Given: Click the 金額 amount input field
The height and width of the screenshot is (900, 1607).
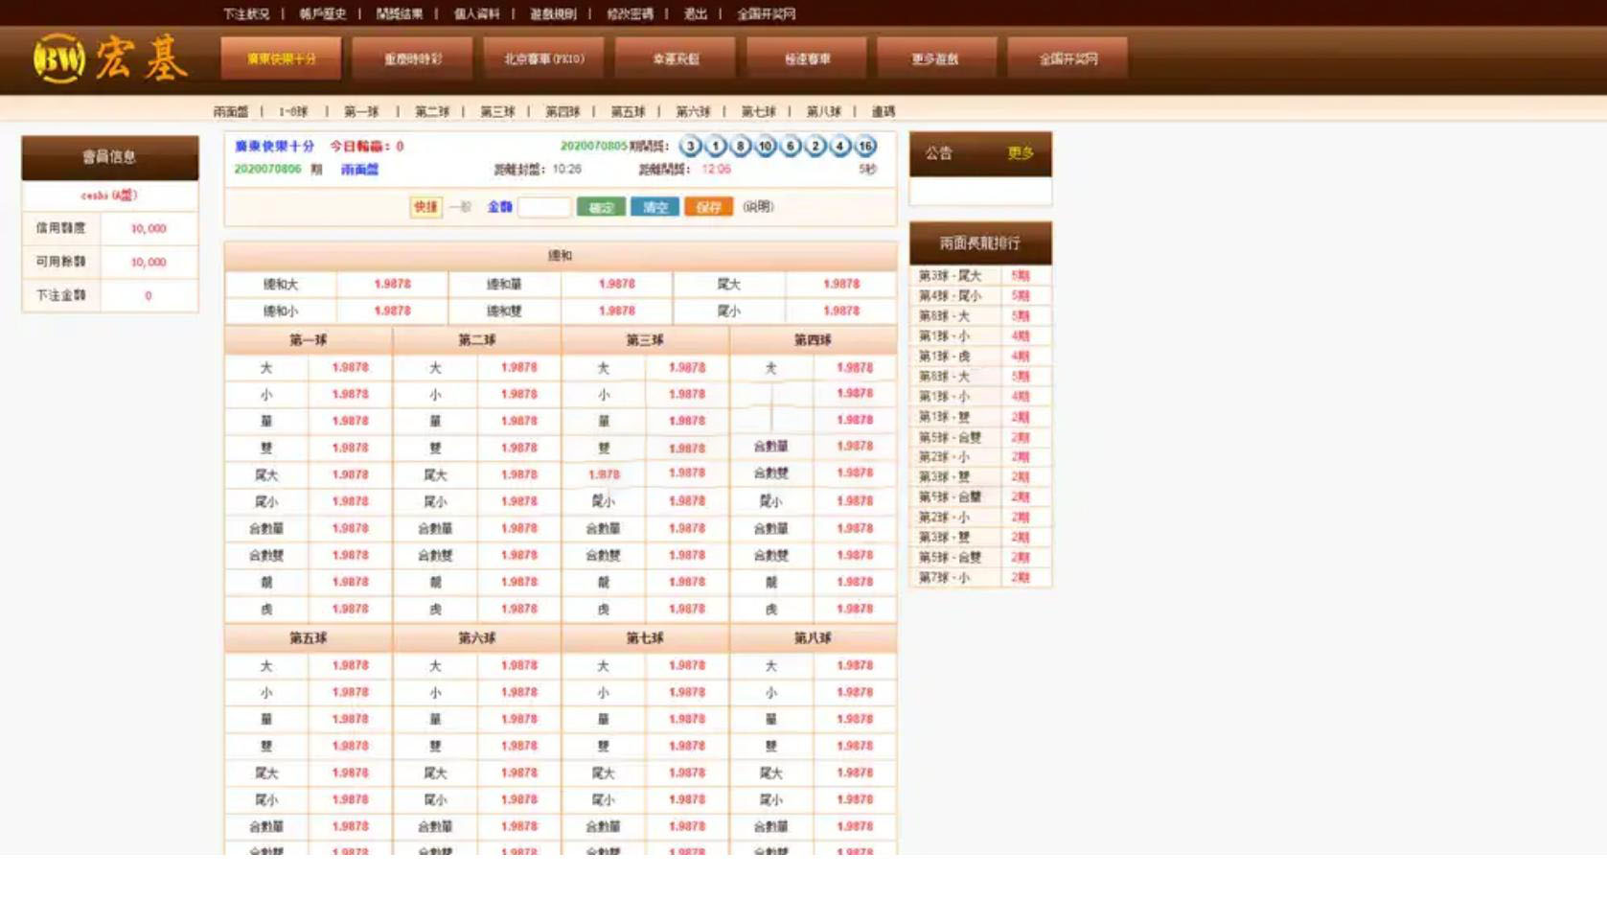Looking at the screenshot, I should tap(543, 207).
